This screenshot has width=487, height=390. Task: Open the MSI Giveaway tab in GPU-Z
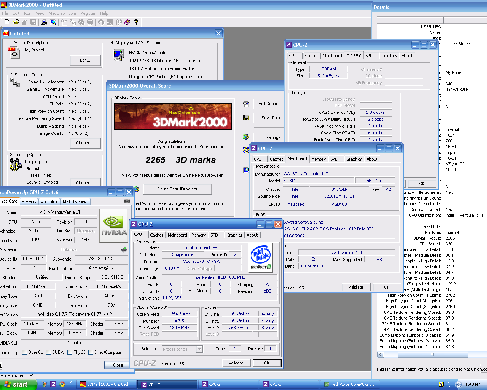coord(76,202)
